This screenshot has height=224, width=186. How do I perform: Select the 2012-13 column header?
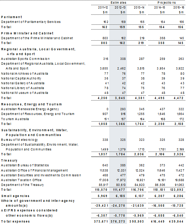click(120, 7)
